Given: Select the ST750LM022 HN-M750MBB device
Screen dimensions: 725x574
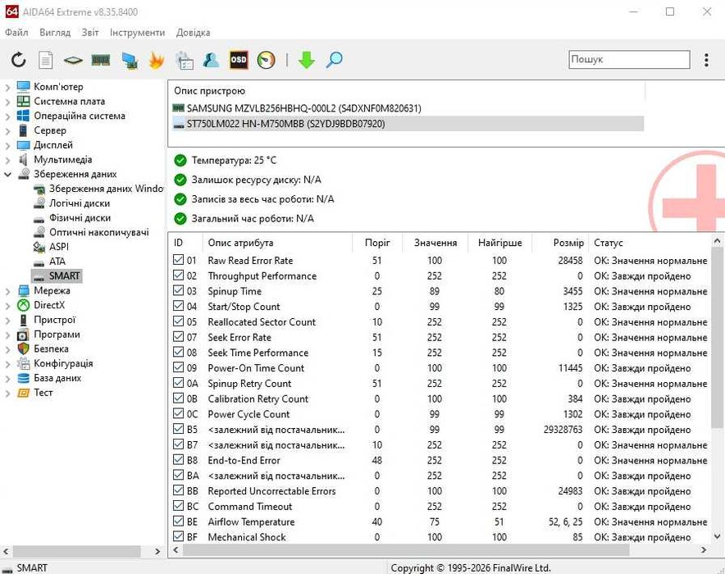Looking at the screenshot, I should click(408, 123).
